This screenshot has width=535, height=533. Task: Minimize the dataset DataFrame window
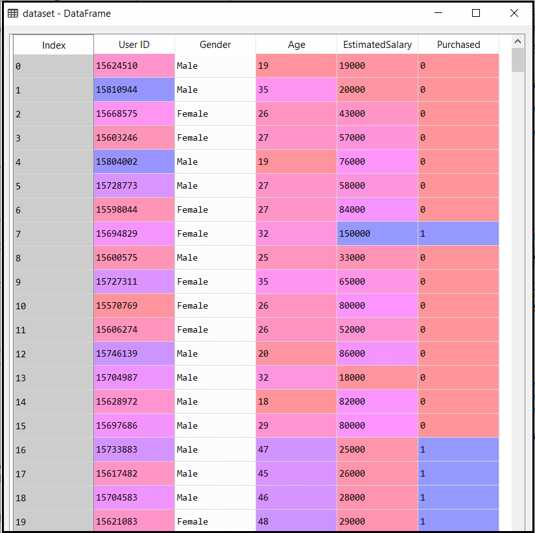tap(438, 13)
